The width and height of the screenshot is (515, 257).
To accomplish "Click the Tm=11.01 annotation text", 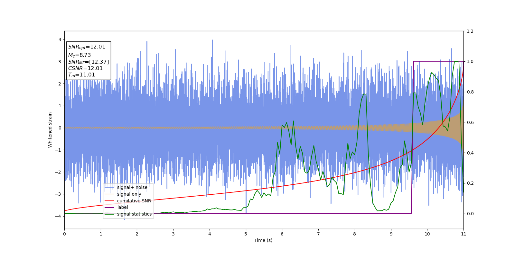I will pos(81,75).
